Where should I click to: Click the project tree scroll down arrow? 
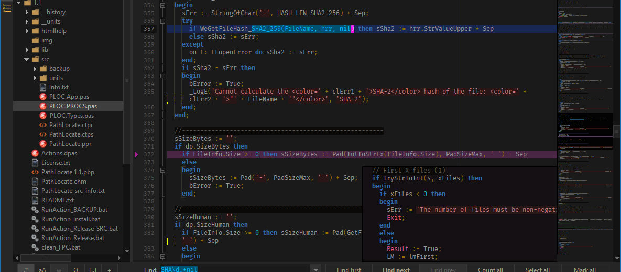click(x=127, y=251)
